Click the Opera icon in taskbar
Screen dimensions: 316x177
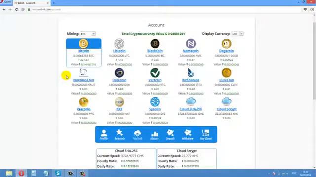[x=21, y=173]
